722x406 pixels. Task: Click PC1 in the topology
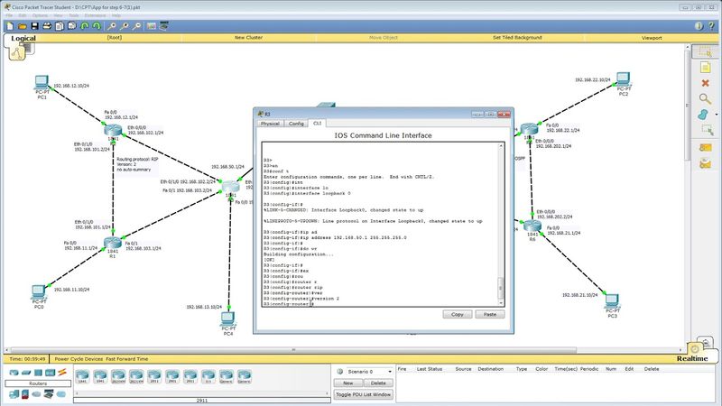pos(42,83)
